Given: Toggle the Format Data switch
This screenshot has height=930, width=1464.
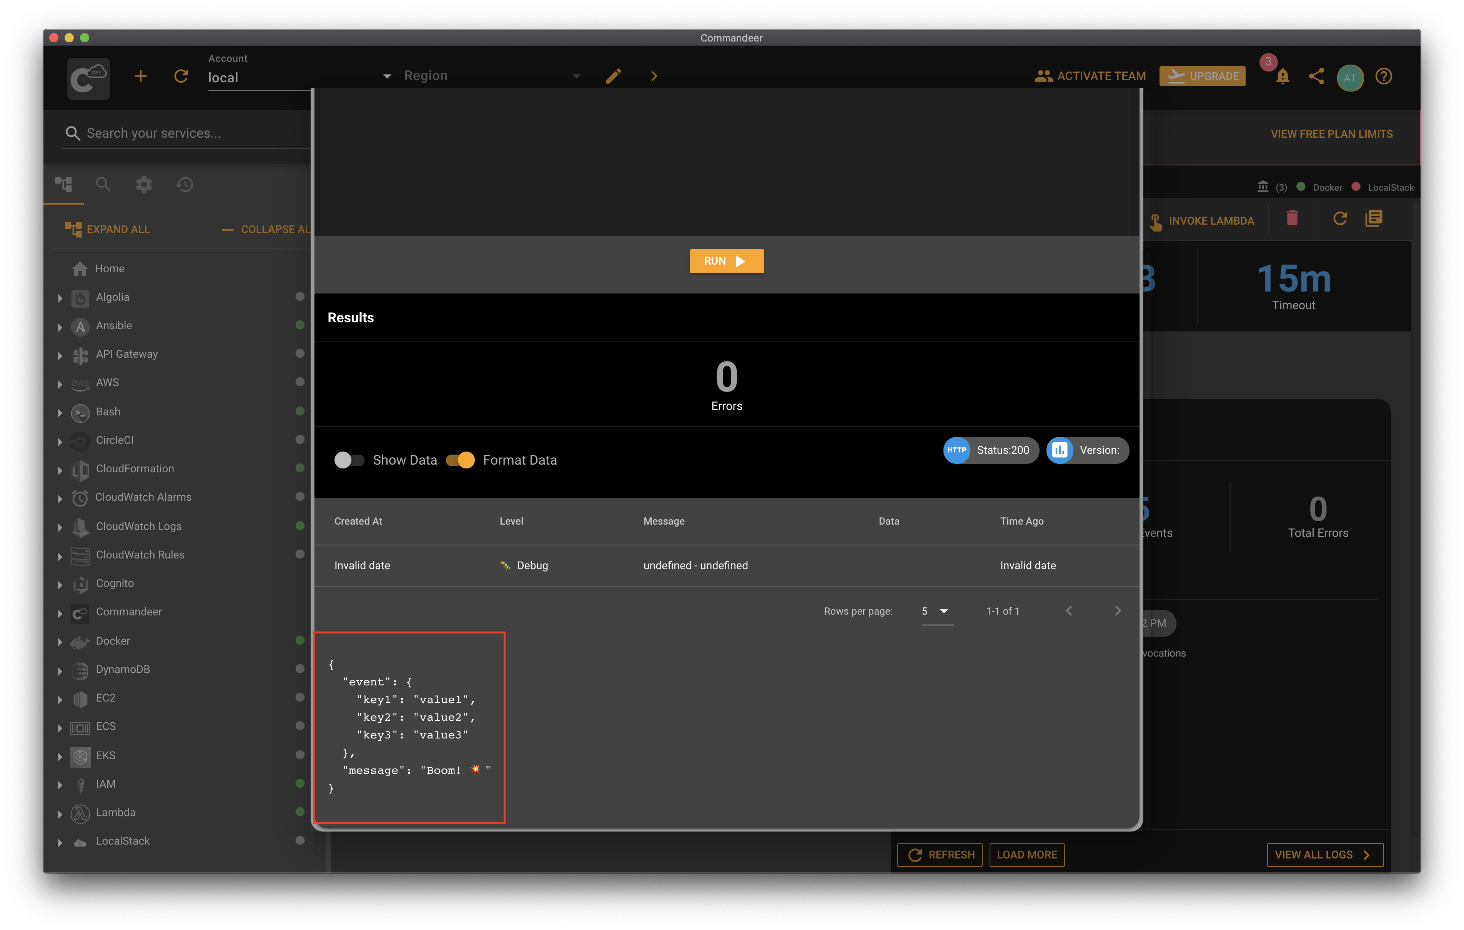Looking at the screenshot, I should pos(460,460).
